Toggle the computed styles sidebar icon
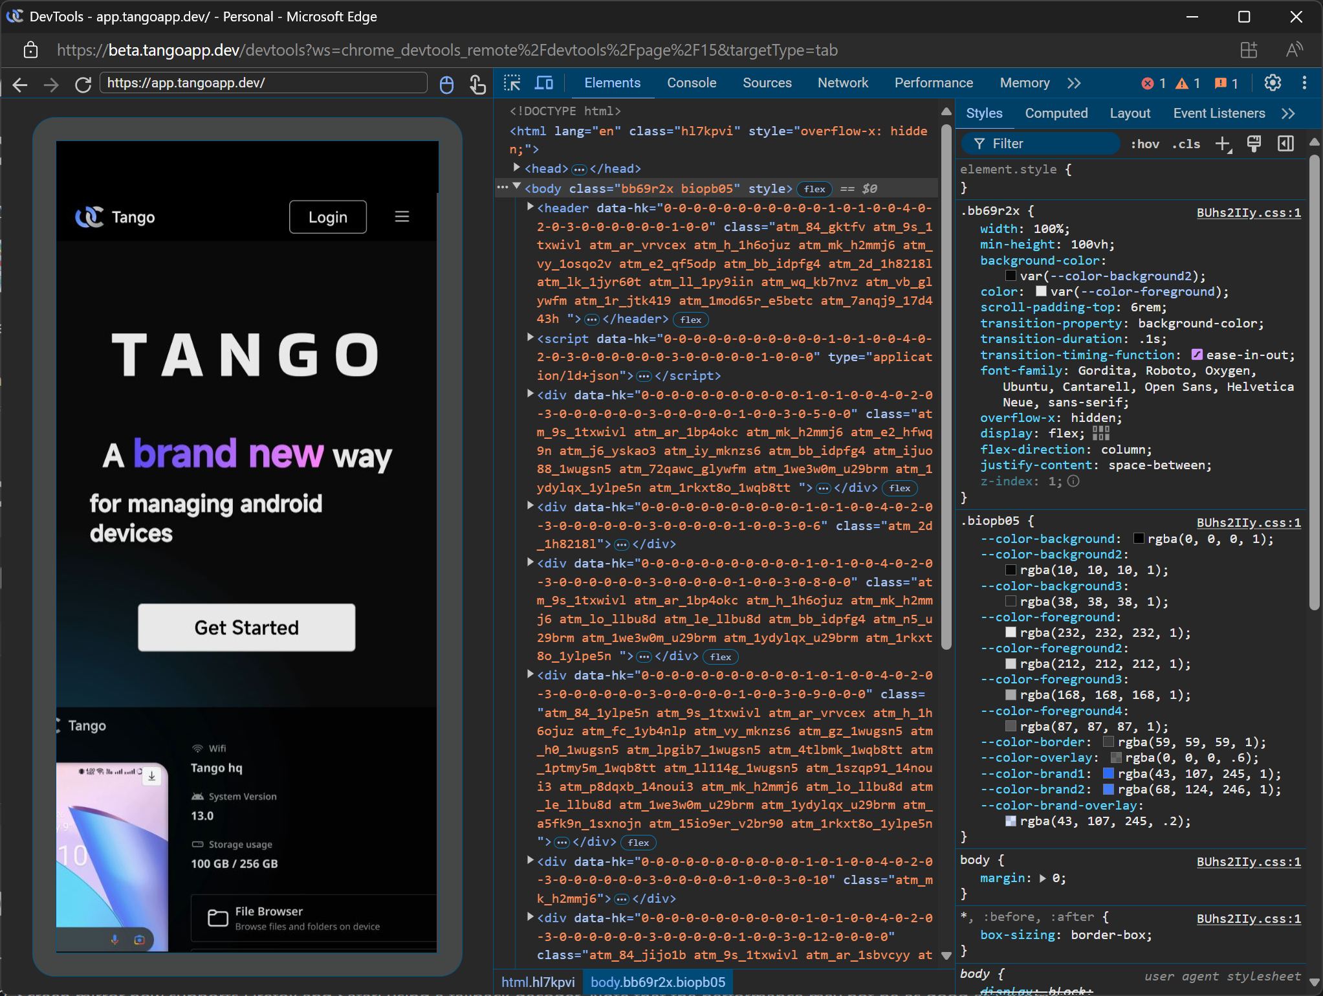The height and width of the screenshot is (996, 1323). 1286,144
